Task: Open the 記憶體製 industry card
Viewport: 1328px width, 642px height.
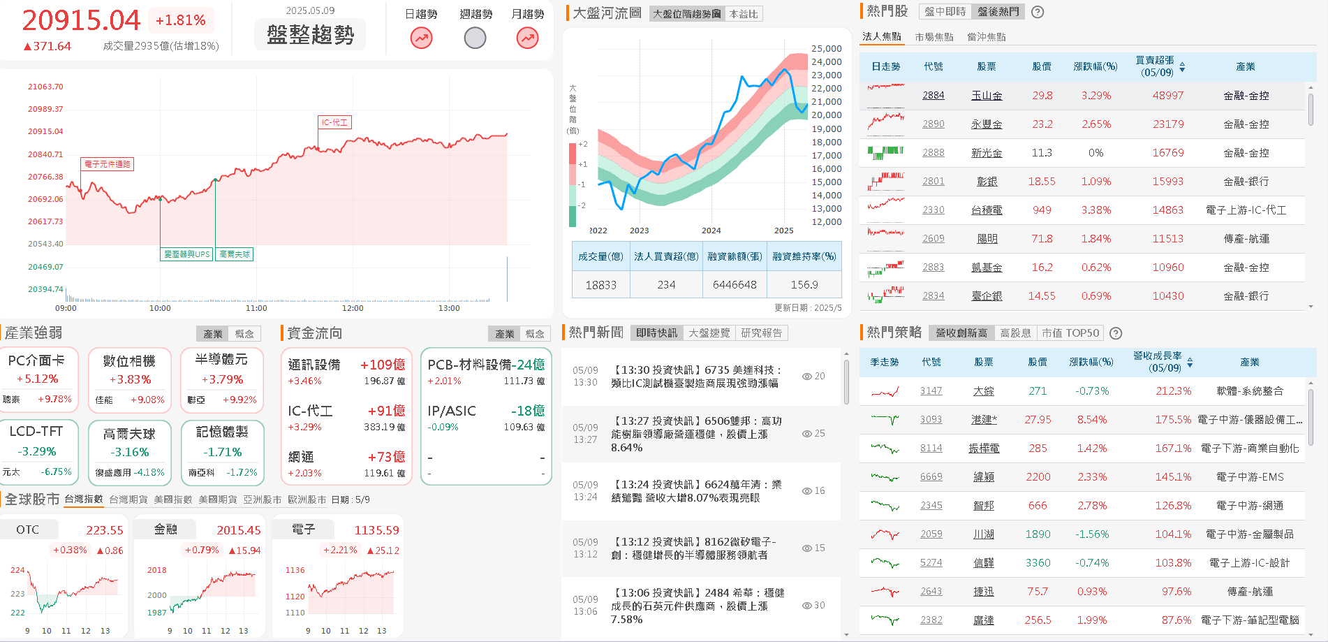Action: pyautogui.click(x=222, y=452)
